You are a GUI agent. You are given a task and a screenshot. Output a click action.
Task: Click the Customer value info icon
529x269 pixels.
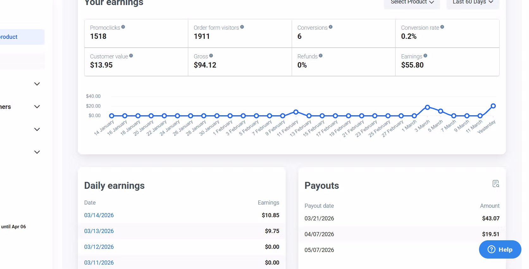(x=131, y=56)
